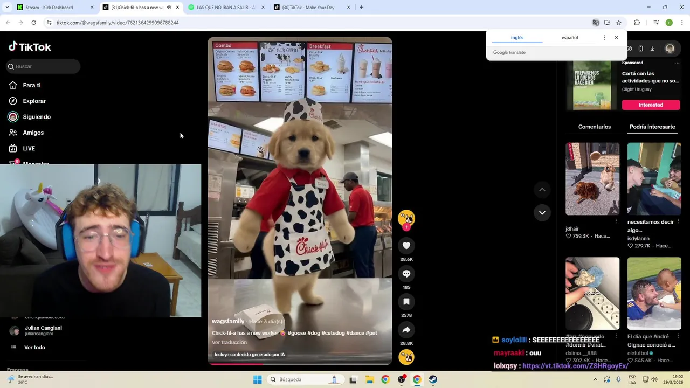Click Ver traducción link
The width and height of the screenshot is (690, 388).
coord(229,342)
